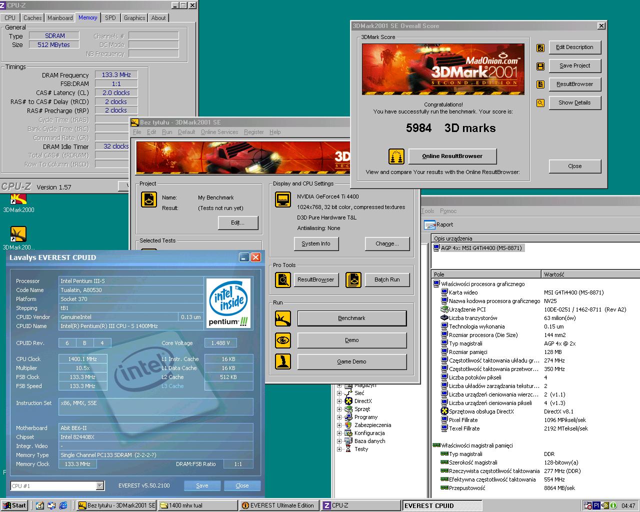Screen dimensions: 640x512
Task: Click the Pole column header
Action: [x=486, y=274]
